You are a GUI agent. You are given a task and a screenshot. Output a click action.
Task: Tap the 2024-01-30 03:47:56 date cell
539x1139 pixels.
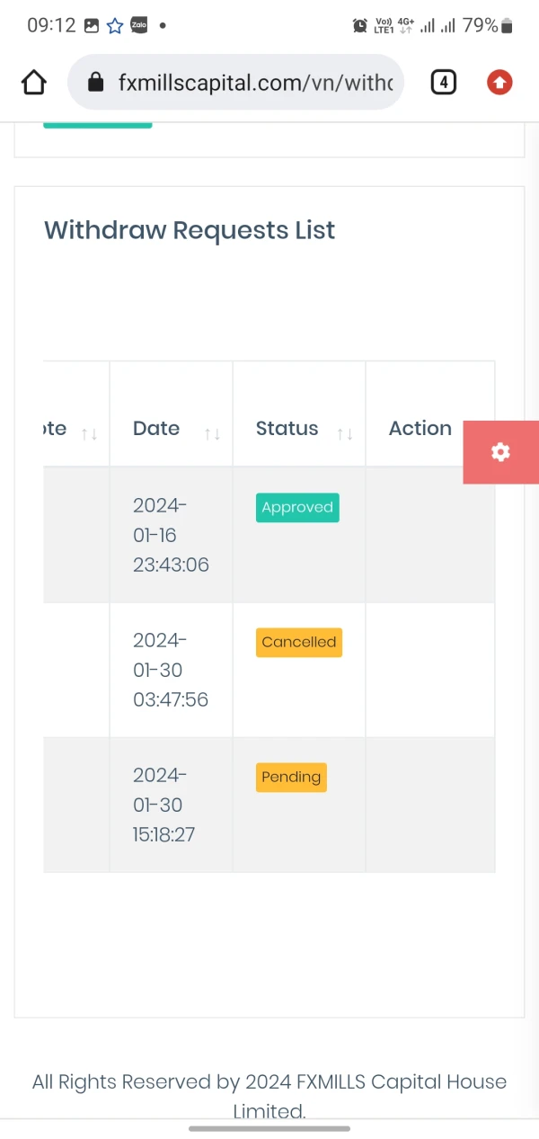click(170, 670)
